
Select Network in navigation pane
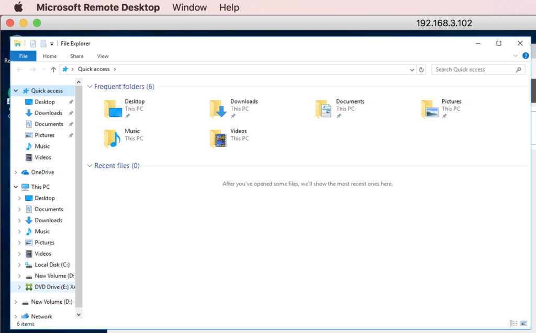point(41,316)
